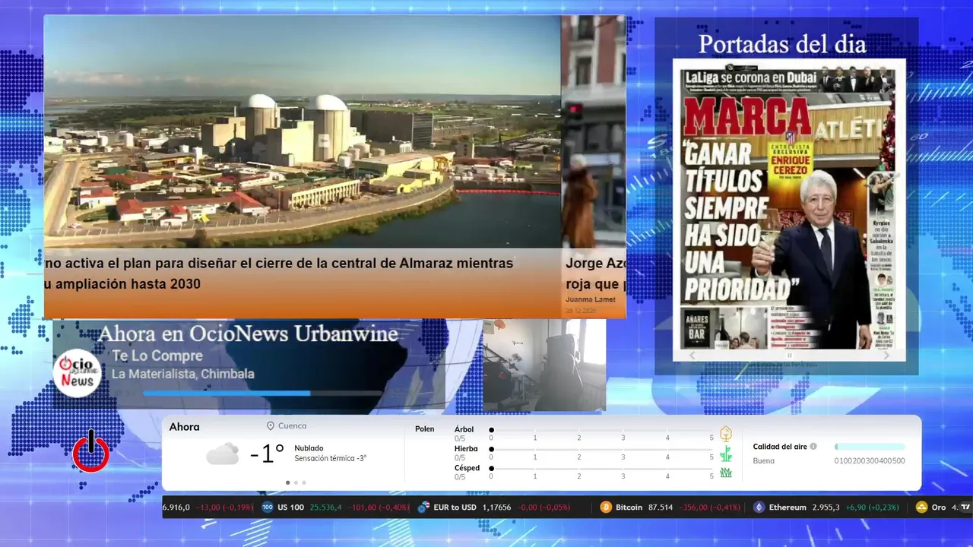Click the air quality index bar
Screen dimensions: 973x547
pyautogui.click(x=870, y=447)
